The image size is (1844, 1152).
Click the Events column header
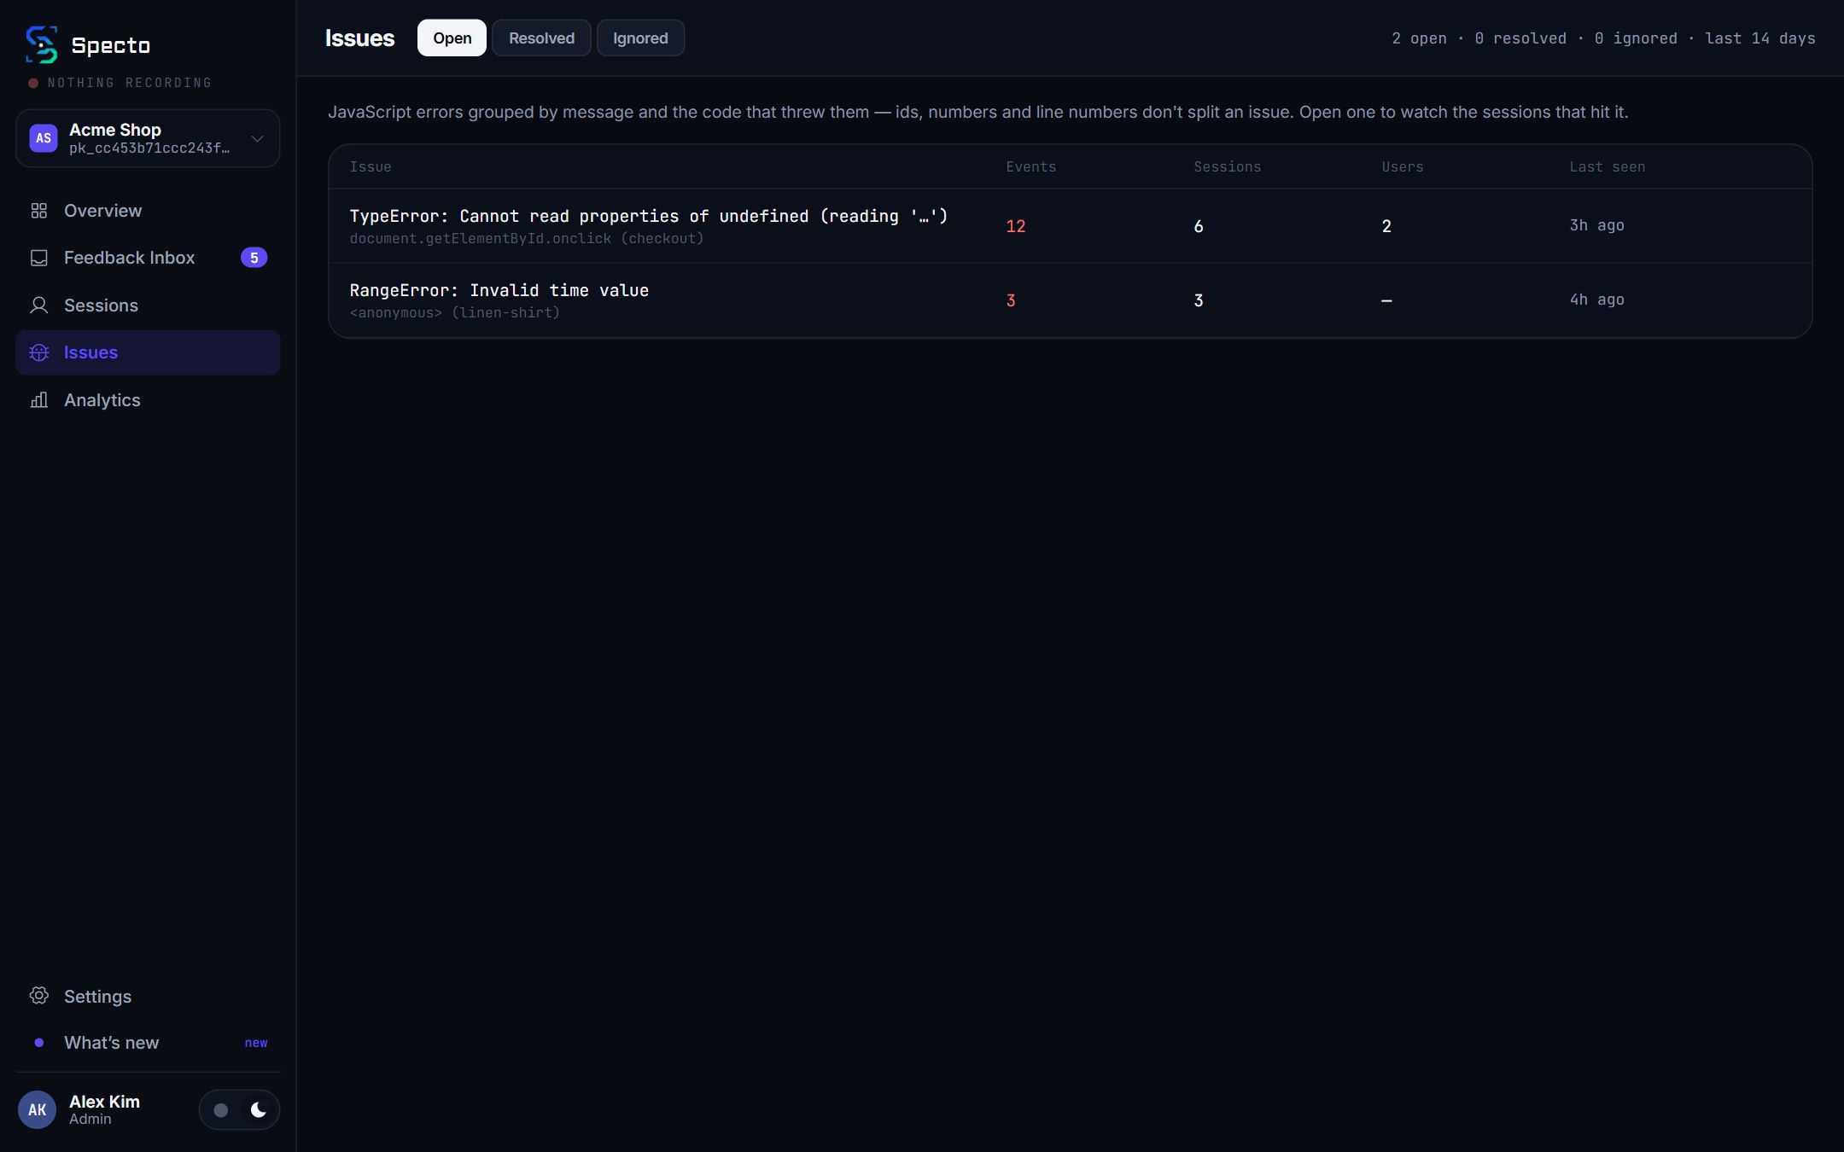click(x=1030, y=167)
